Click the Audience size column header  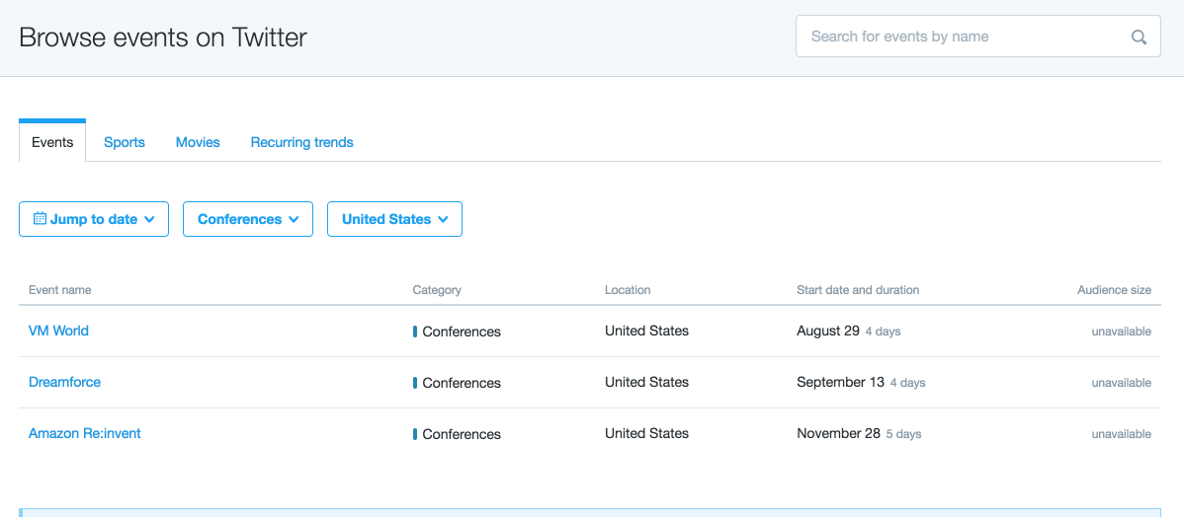click(x=1114, y=289)
